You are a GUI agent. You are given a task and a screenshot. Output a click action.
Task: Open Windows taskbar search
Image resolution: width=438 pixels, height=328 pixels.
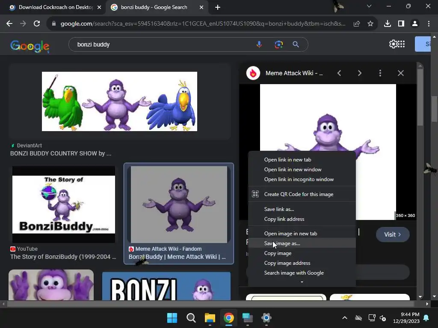coord(191,318)
